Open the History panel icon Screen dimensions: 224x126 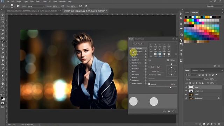click(181, 14)
